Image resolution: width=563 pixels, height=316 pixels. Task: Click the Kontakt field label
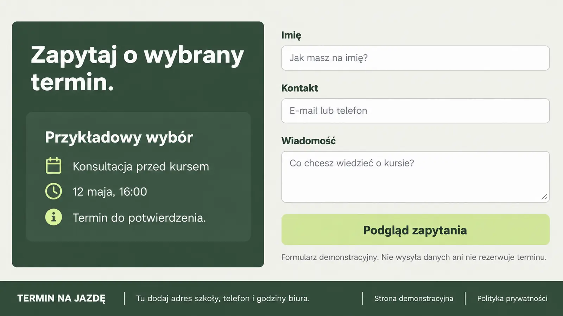tap(299, 88)
